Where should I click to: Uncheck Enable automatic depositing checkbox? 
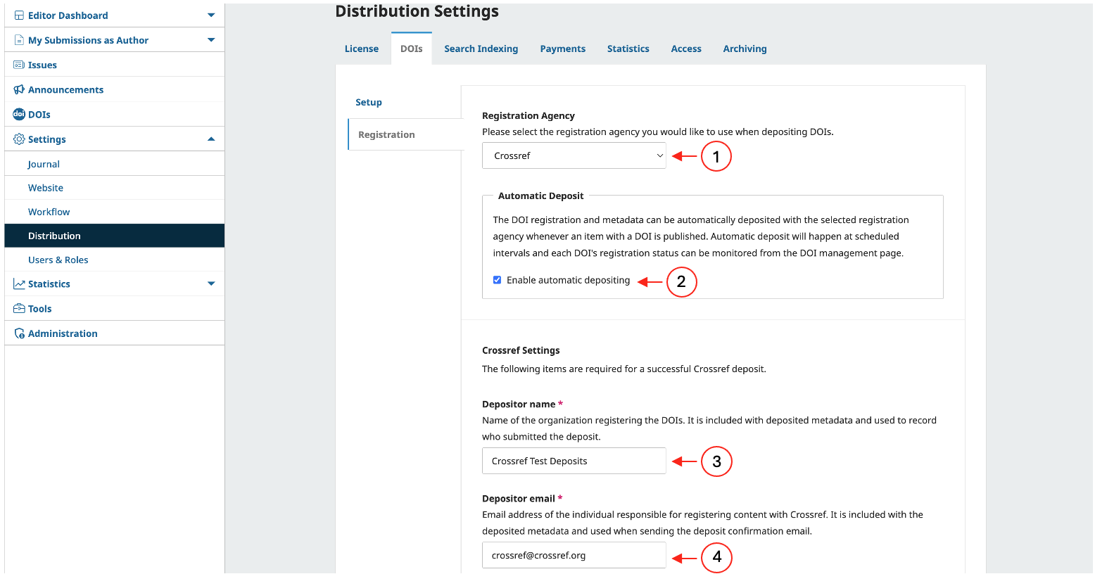(497, 280)
